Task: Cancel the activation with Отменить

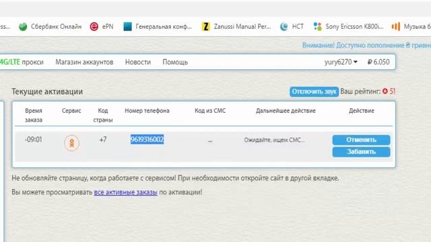Action: coord(361,140)
